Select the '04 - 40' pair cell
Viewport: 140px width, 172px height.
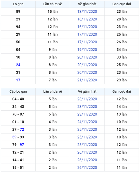[x=18, y=99]
